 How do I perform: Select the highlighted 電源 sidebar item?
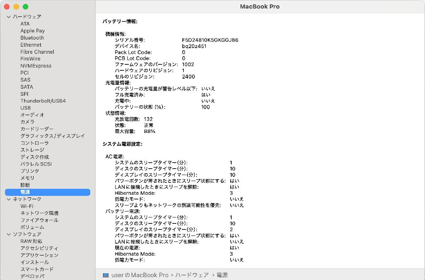[47, 192]
